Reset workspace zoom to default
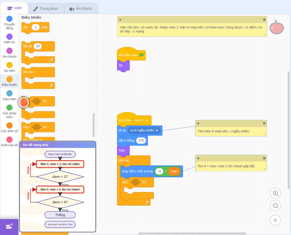The image size is (291, 235). point(275,220)
